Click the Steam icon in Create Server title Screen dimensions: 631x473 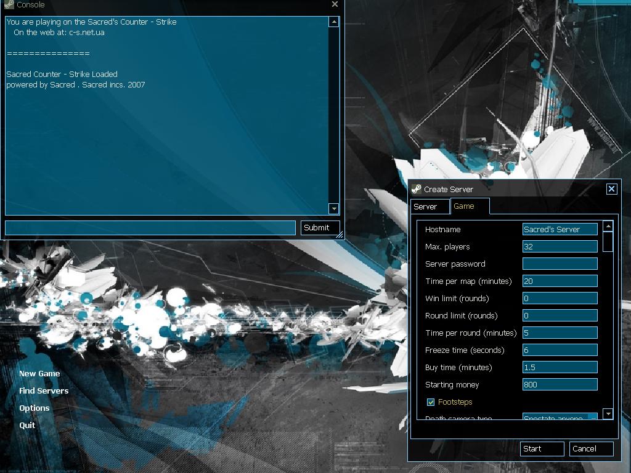tap(417, 189)
